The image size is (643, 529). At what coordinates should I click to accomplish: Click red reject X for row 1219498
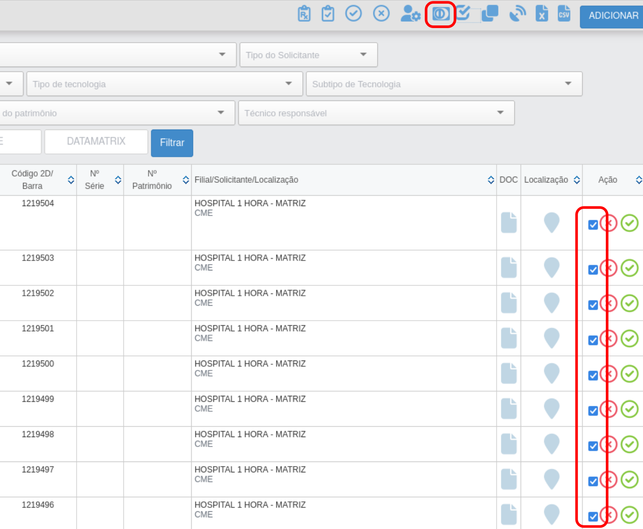click(x=609, y=444)
